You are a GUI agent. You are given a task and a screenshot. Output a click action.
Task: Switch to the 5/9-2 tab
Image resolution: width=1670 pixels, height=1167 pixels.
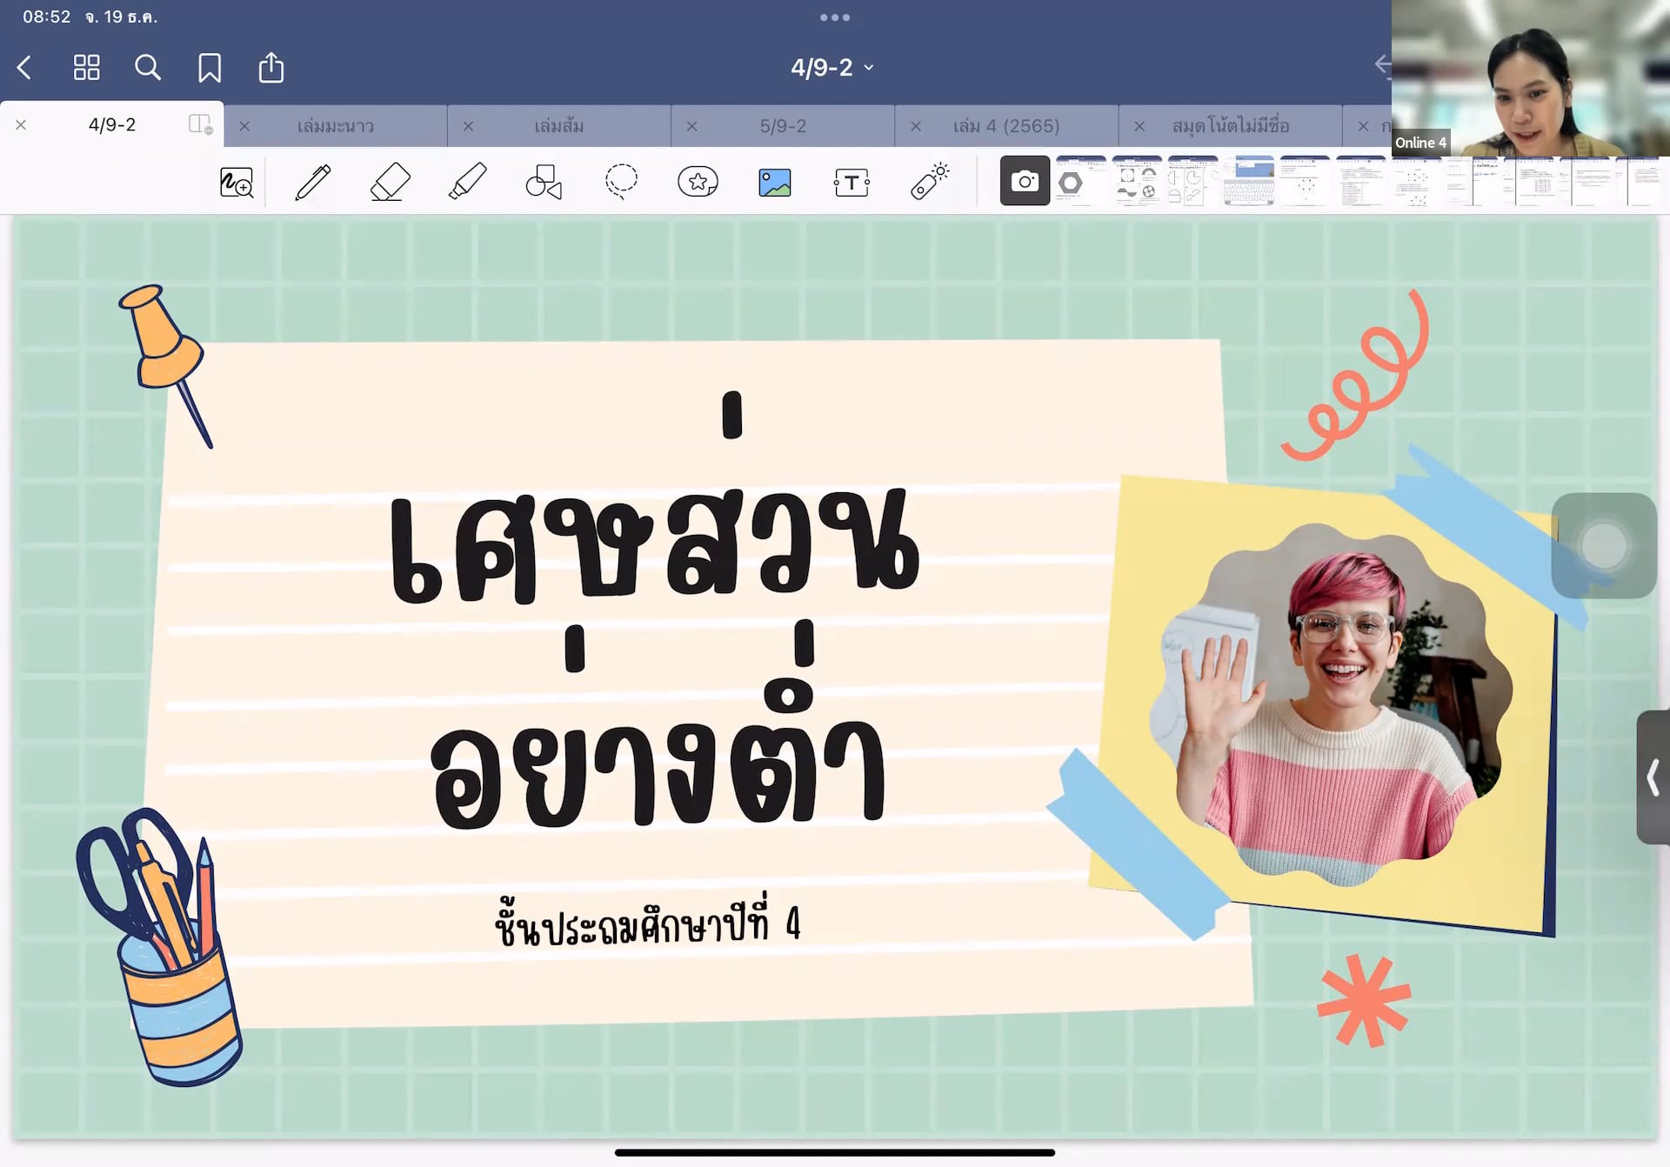(x=783, y=126)
